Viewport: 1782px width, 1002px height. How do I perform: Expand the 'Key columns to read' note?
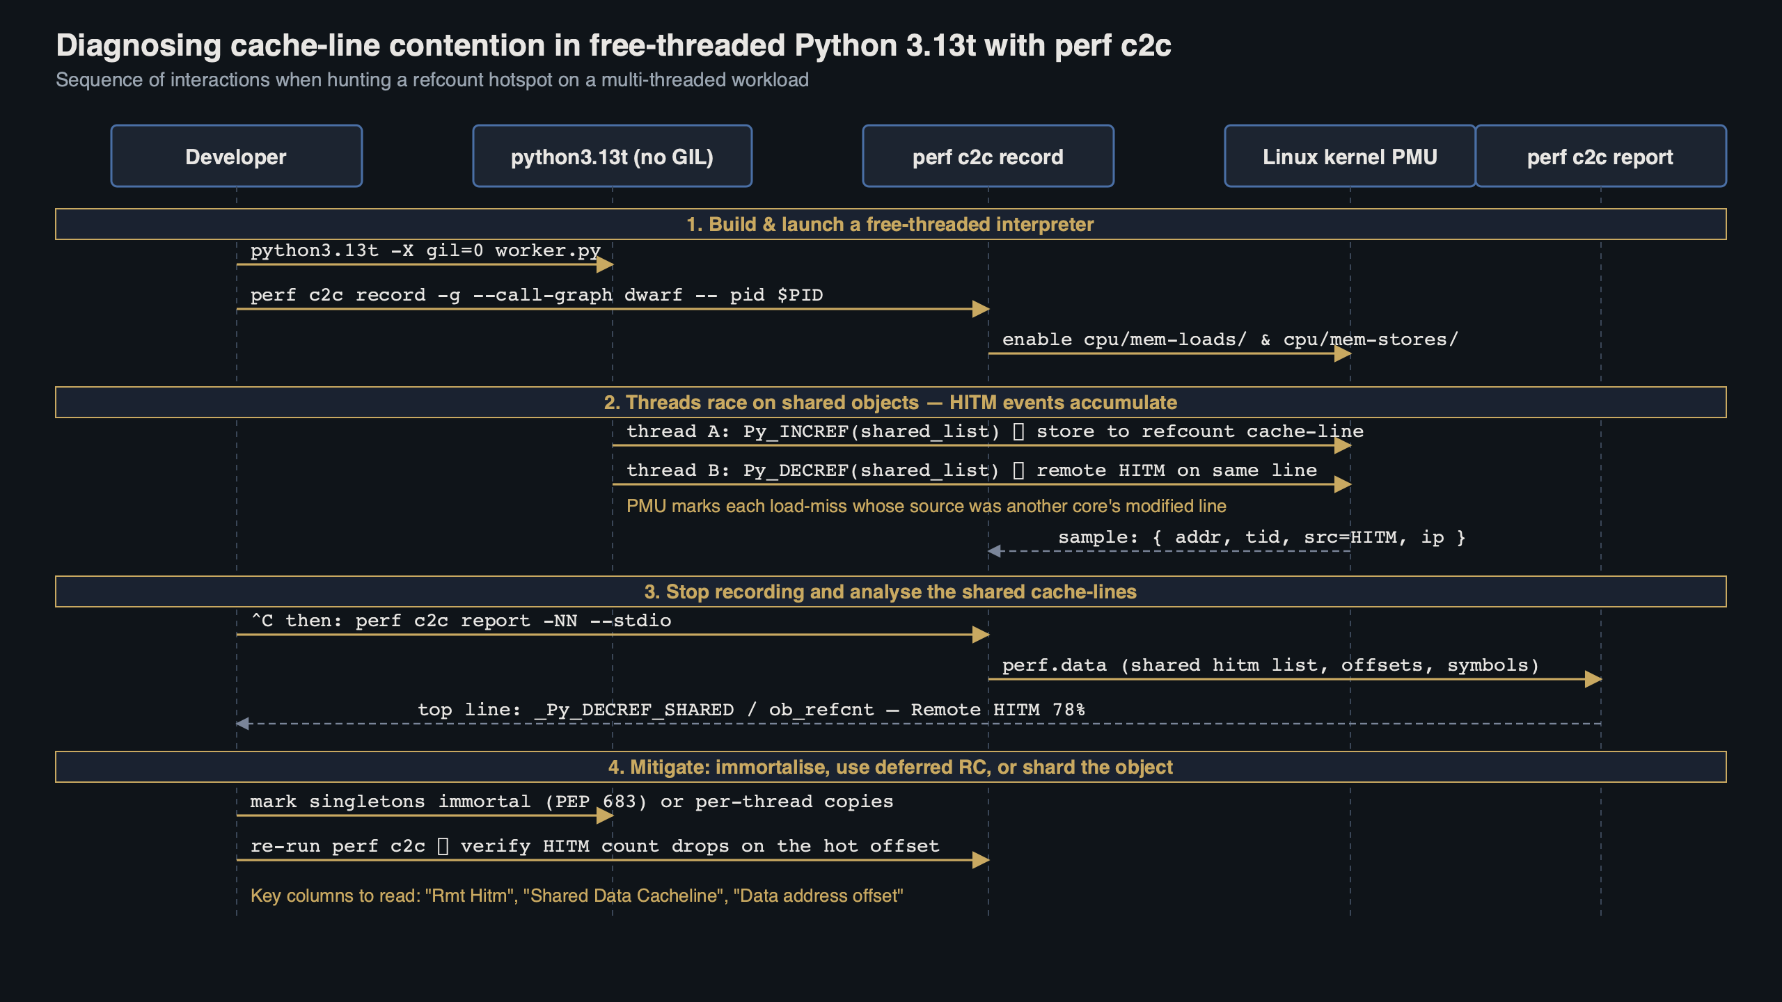click(x=576, y=896)
